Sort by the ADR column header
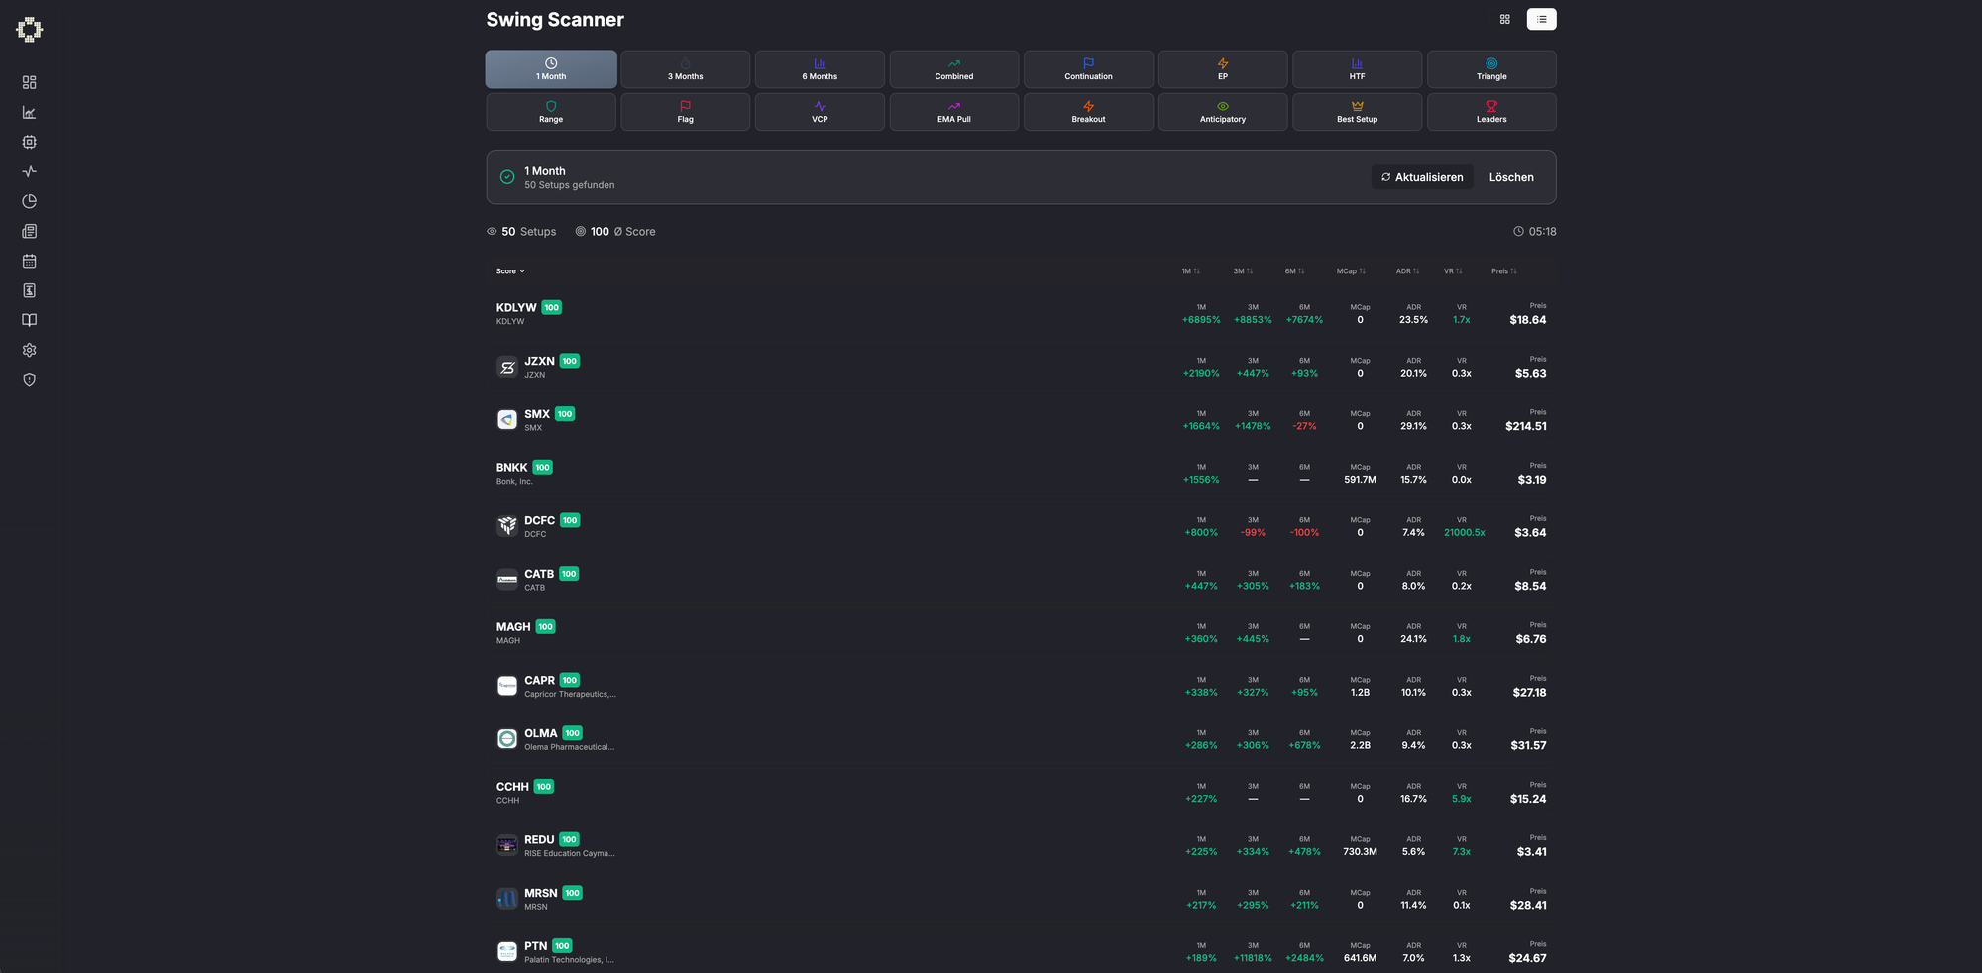This screenshot has width=1982, height=973. pyautogui.click(x=1407, y=271)
